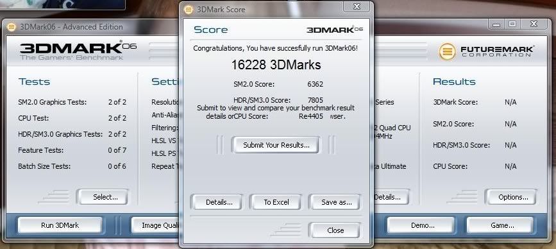Click the CPU Test row in Tests
The height and width of the screenshot is (249, 556).
(x=72, y=118)
